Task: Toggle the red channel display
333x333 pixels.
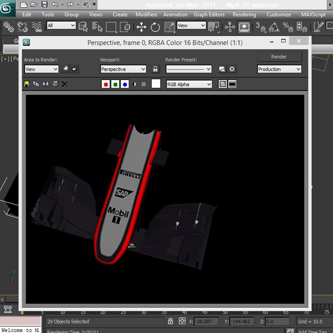Action: tap(105, 84)
